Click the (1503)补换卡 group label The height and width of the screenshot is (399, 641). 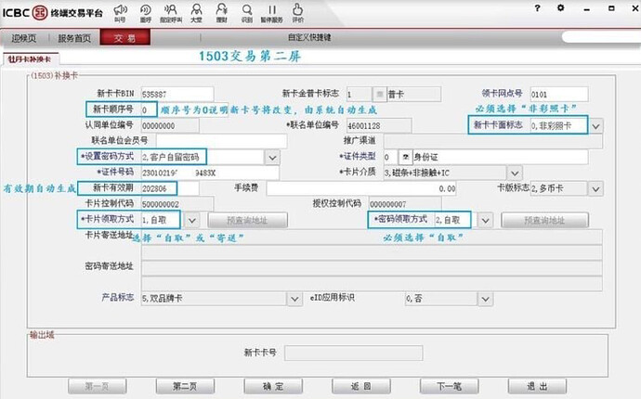[x=54, y=75]
